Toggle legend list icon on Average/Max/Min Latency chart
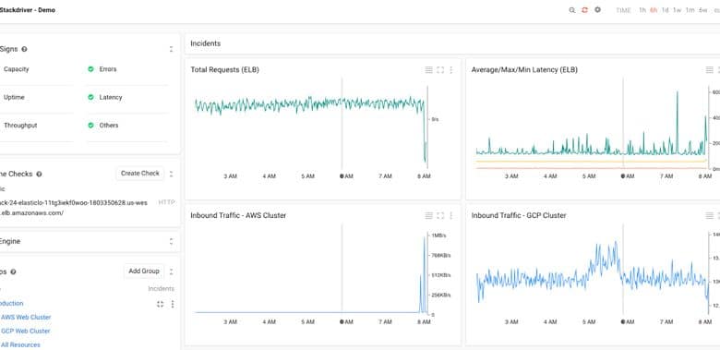 710,70
